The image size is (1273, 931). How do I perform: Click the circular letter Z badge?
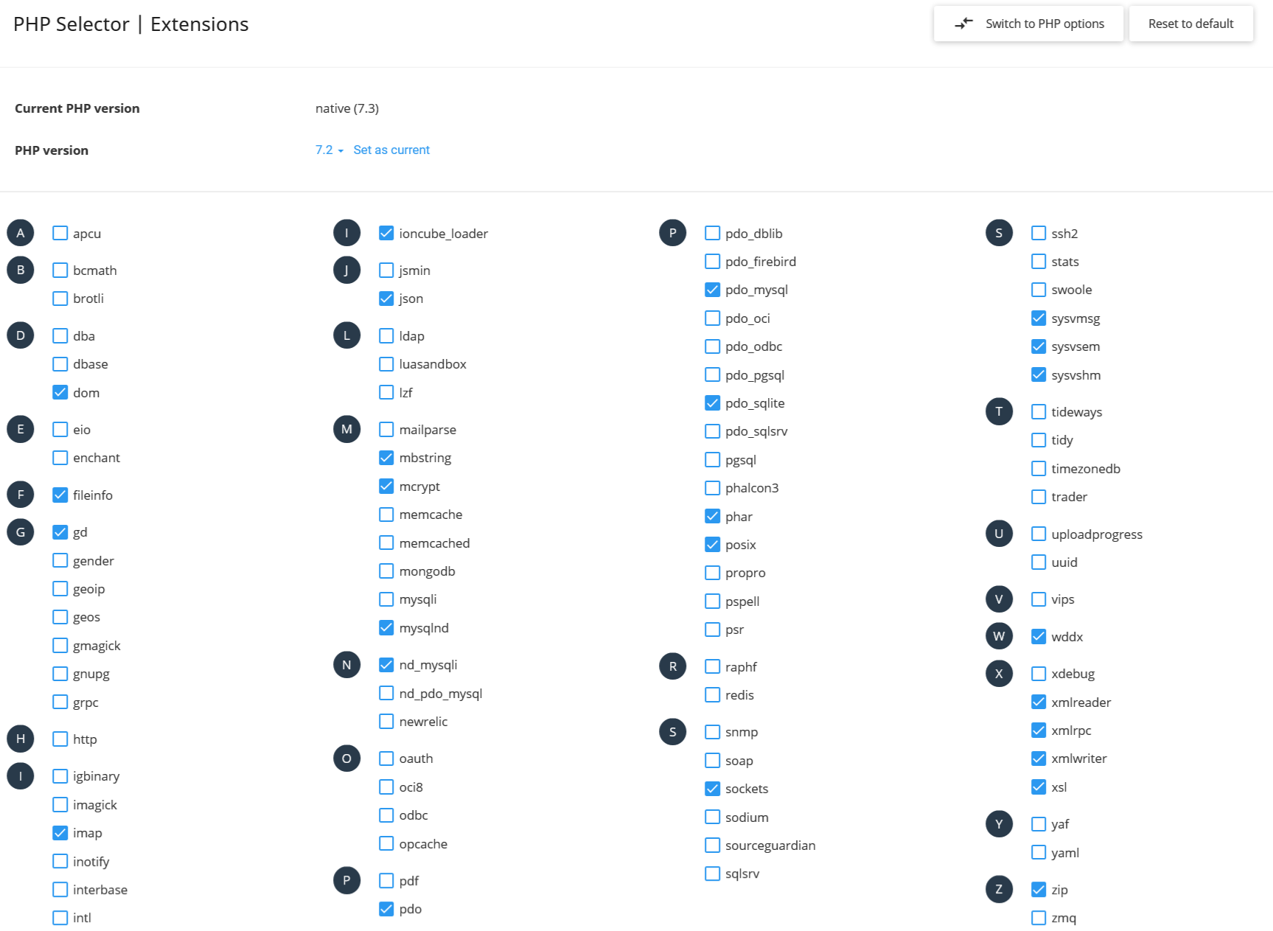coord(999,889)
